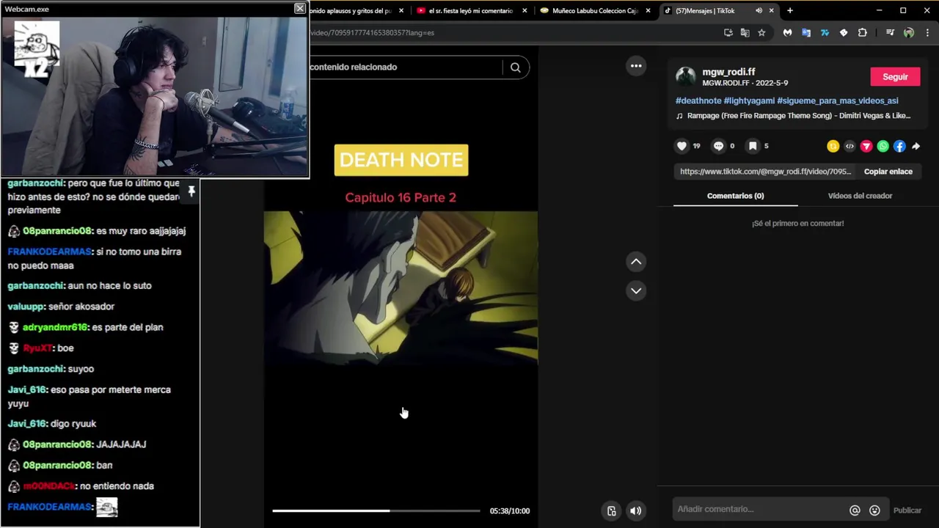Get the embed code via the </> icon

[850, 146]
